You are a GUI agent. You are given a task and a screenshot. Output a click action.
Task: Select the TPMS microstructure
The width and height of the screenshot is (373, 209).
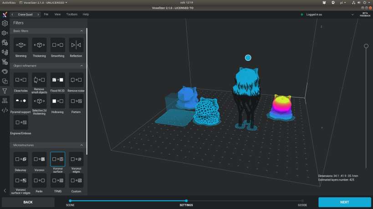57,180
